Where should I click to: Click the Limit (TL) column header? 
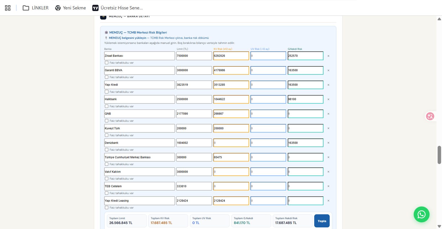pos(182,49)
